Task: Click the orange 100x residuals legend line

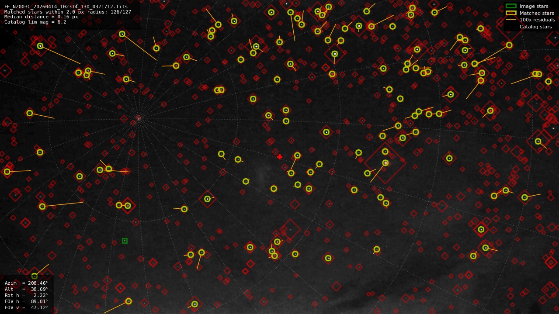Action: click(x=511, y=20)
